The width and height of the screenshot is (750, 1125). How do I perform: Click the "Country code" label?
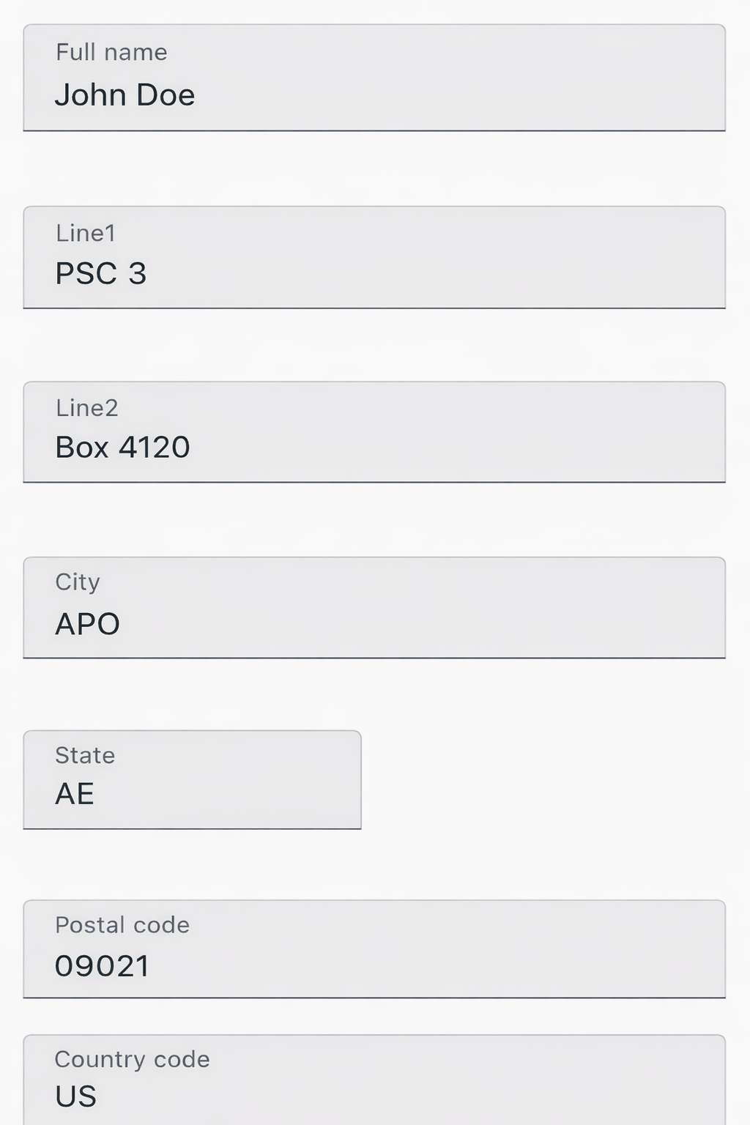132,1059
